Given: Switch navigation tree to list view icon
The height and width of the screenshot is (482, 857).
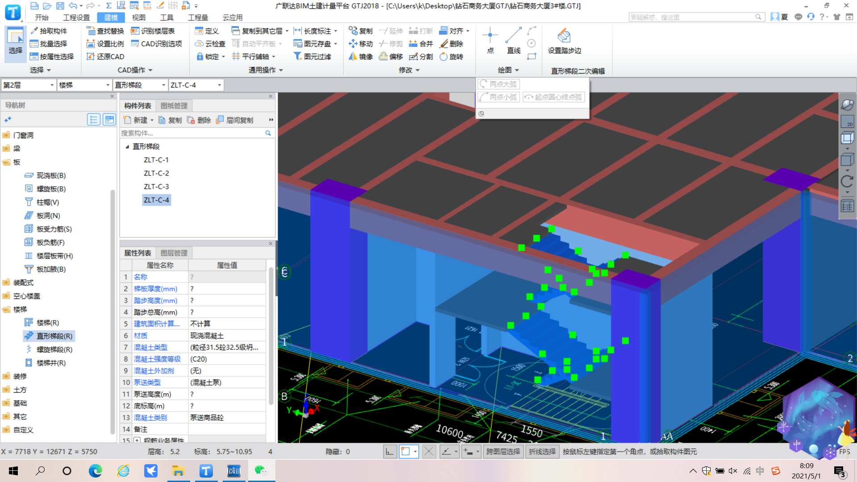Looking at the screenshot, I should 93,119.
